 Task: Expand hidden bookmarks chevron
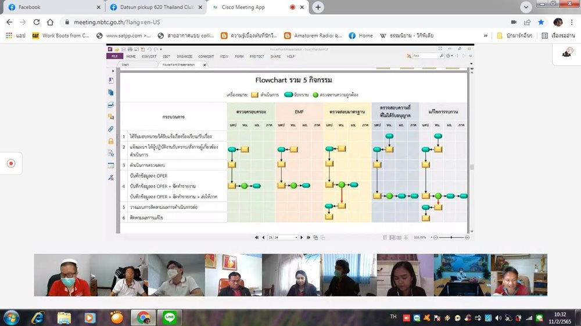[485, 35]
